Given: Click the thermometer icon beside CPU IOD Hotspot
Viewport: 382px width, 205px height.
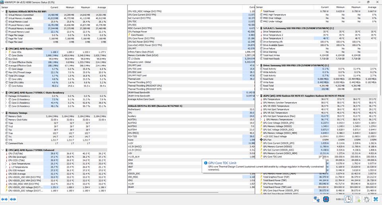Looking at the screenshot, I should coord(7,170).
